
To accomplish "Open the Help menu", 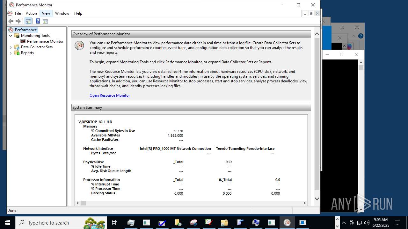I will pyautogui.click(x=78, y=13).
